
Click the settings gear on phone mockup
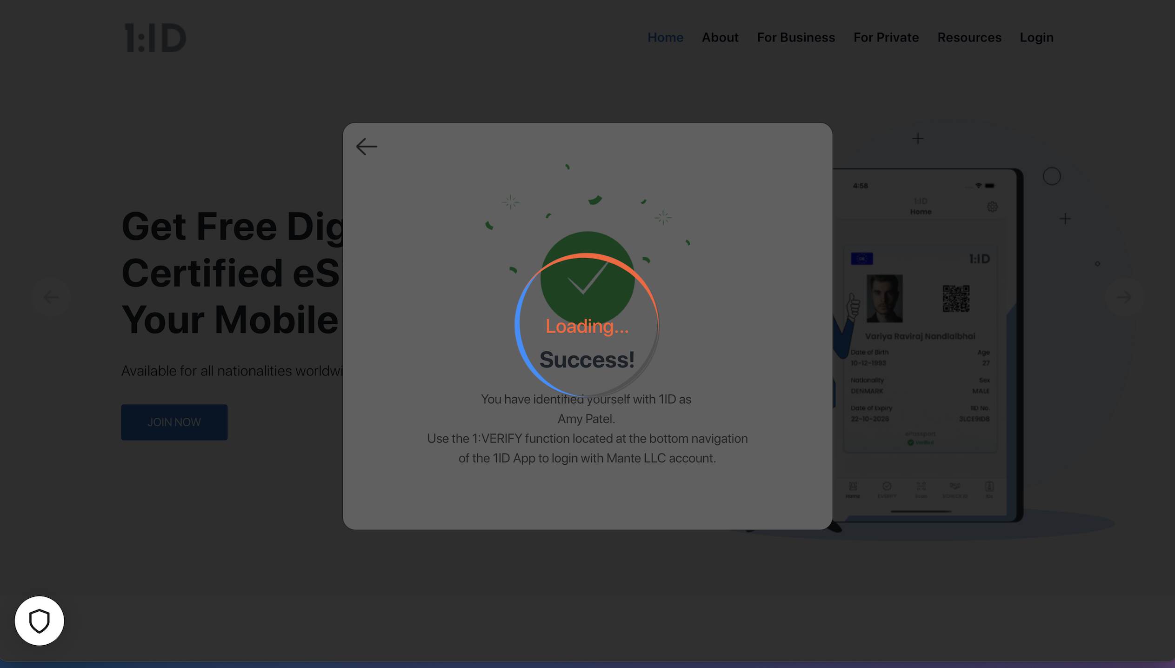pyautogui.click(x=992, y=207)
